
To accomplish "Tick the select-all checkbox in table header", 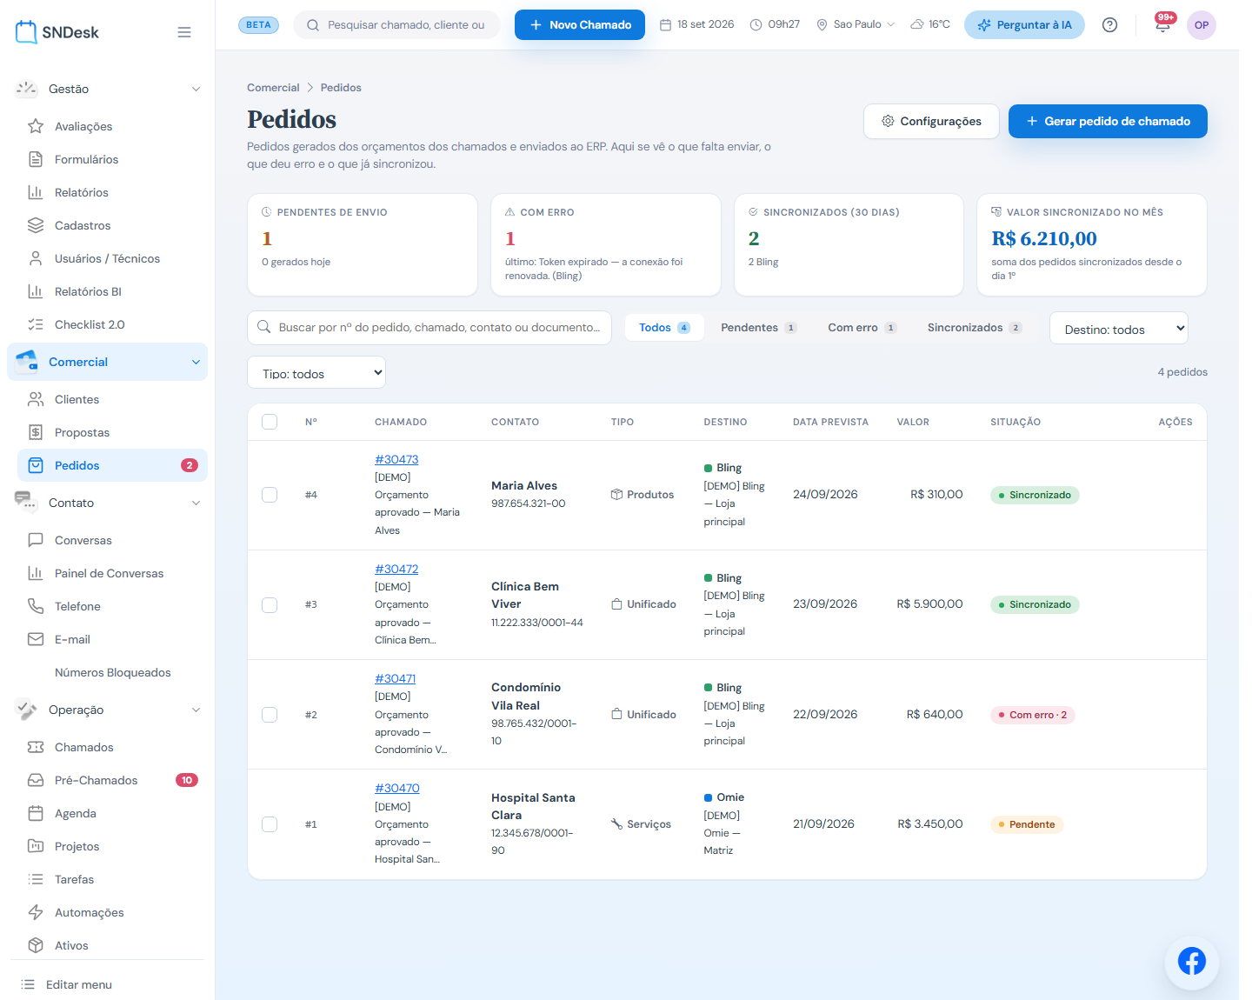I will coord(270,422).
